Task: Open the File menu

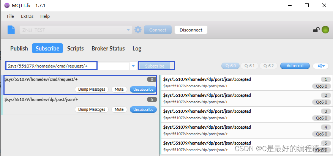Action: point(10,16)
